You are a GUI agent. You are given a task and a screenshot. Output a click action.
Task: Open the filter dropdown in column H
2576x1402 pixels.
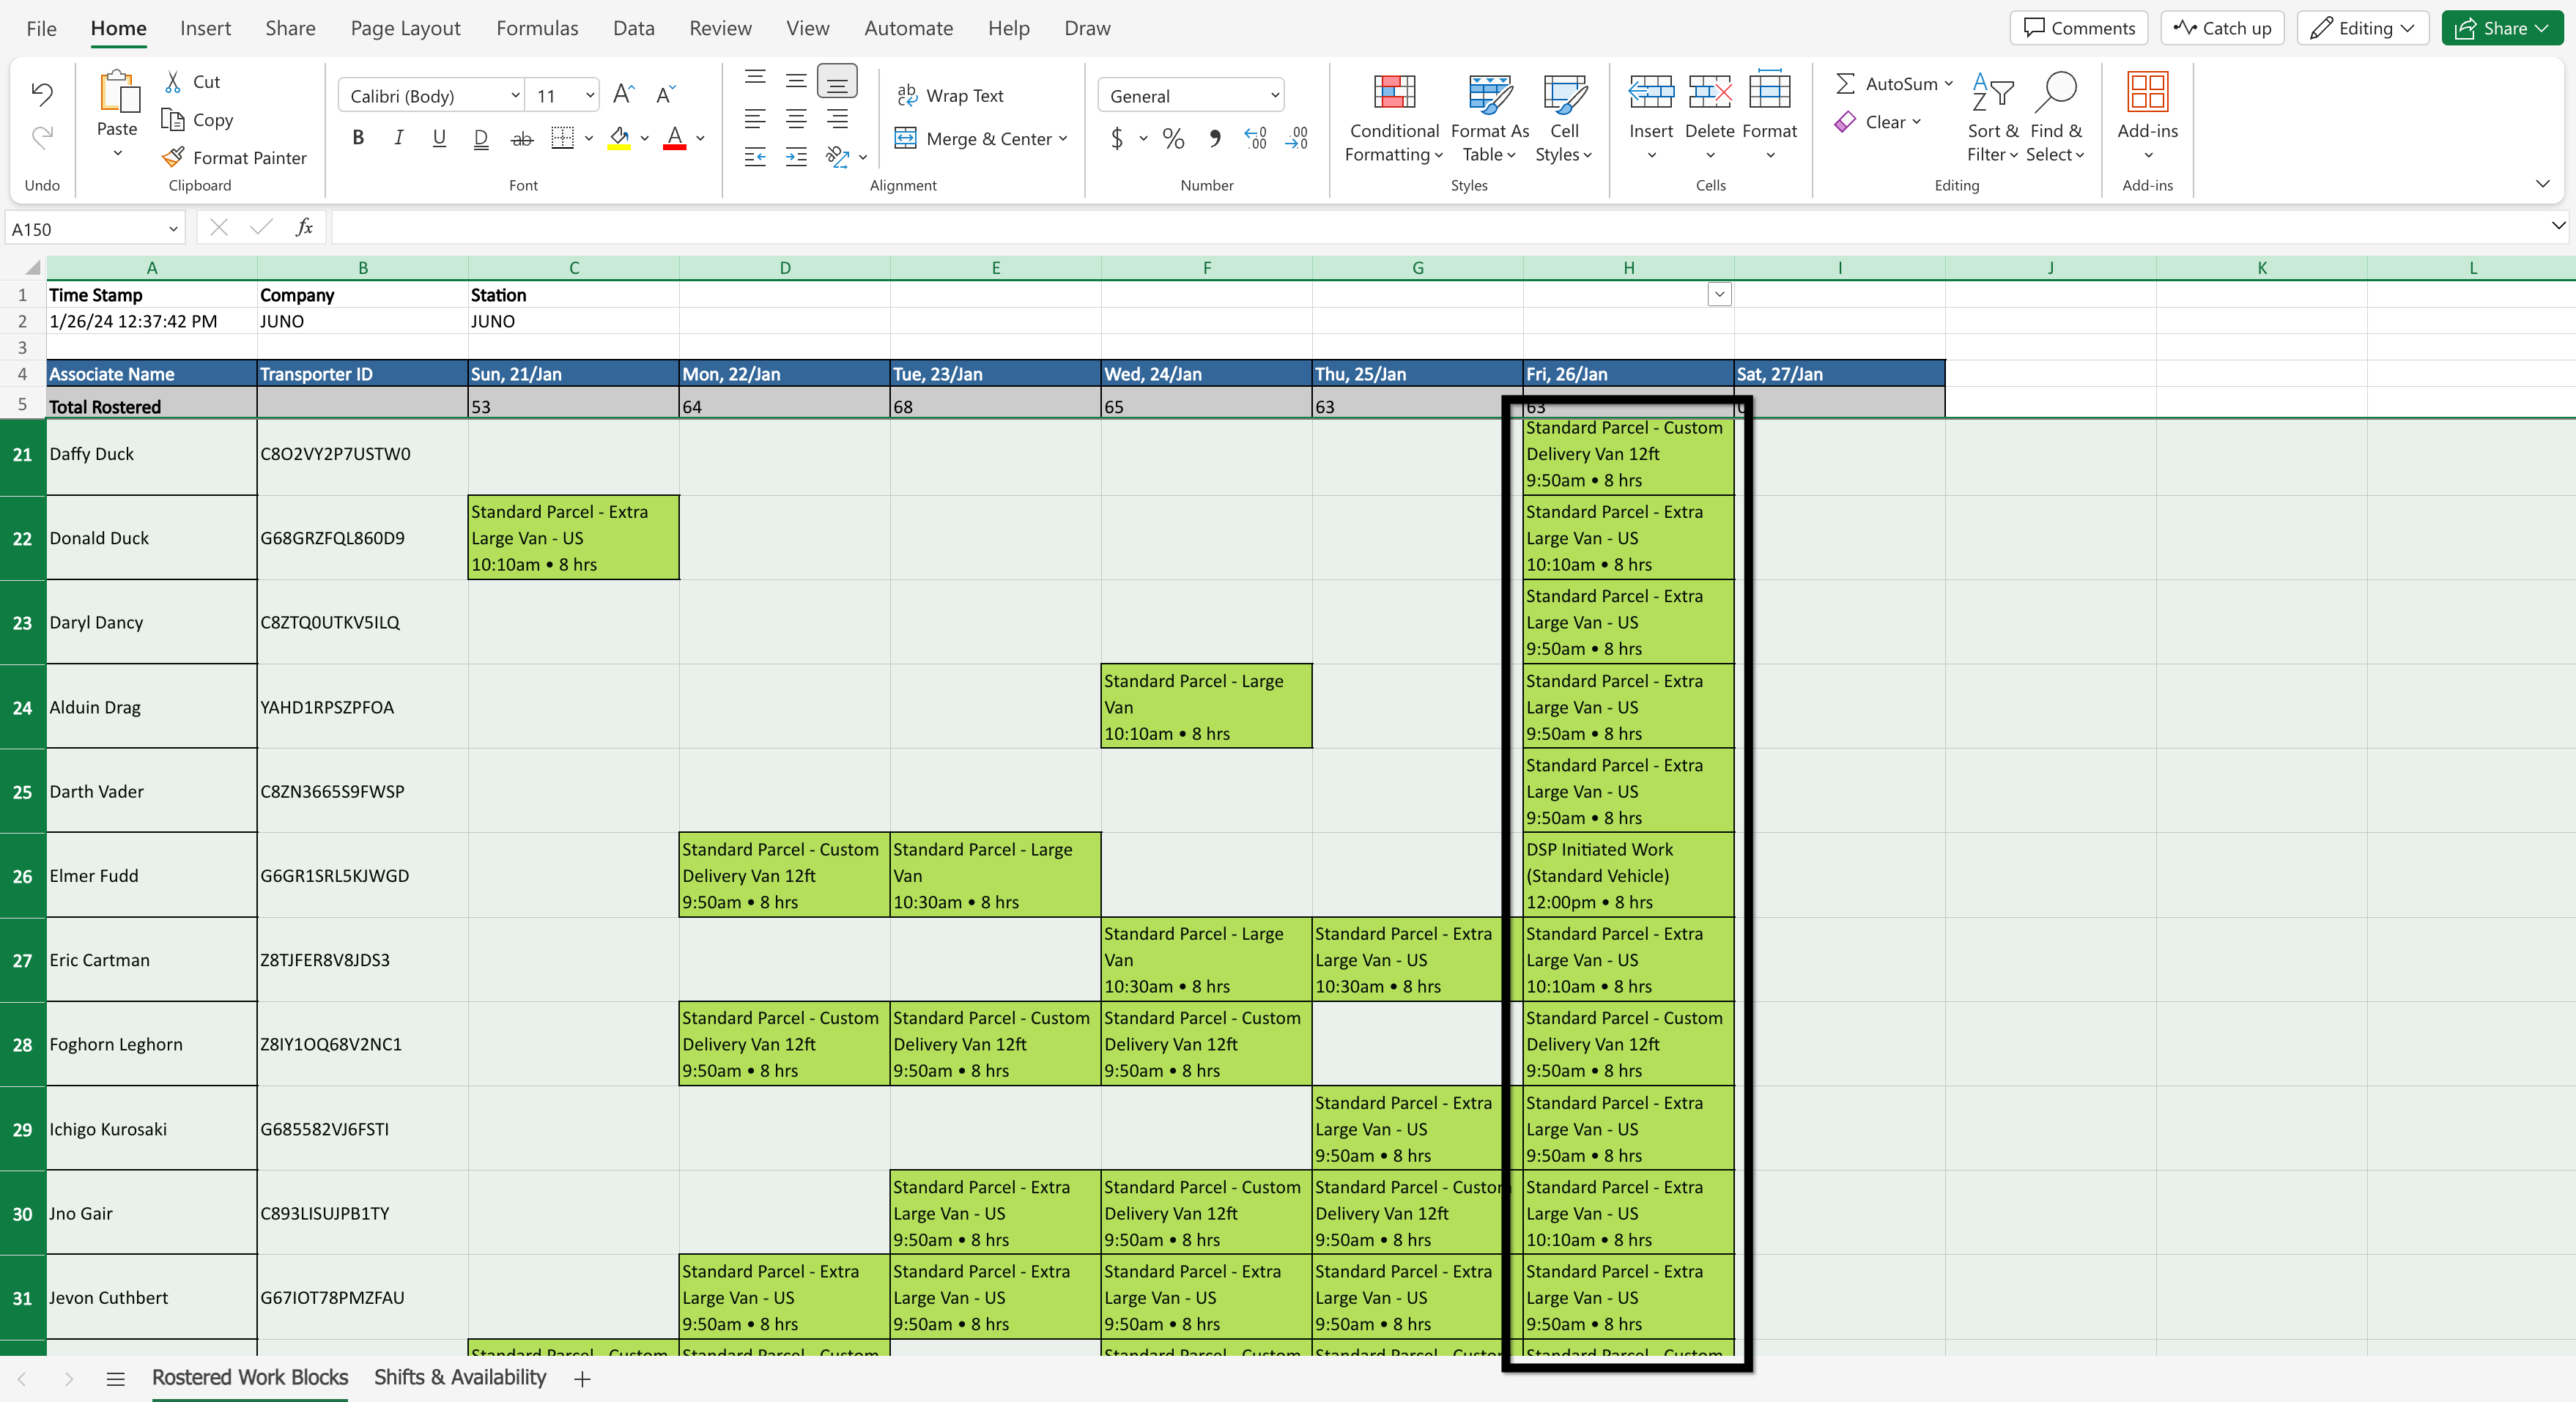coord(1719,294)
